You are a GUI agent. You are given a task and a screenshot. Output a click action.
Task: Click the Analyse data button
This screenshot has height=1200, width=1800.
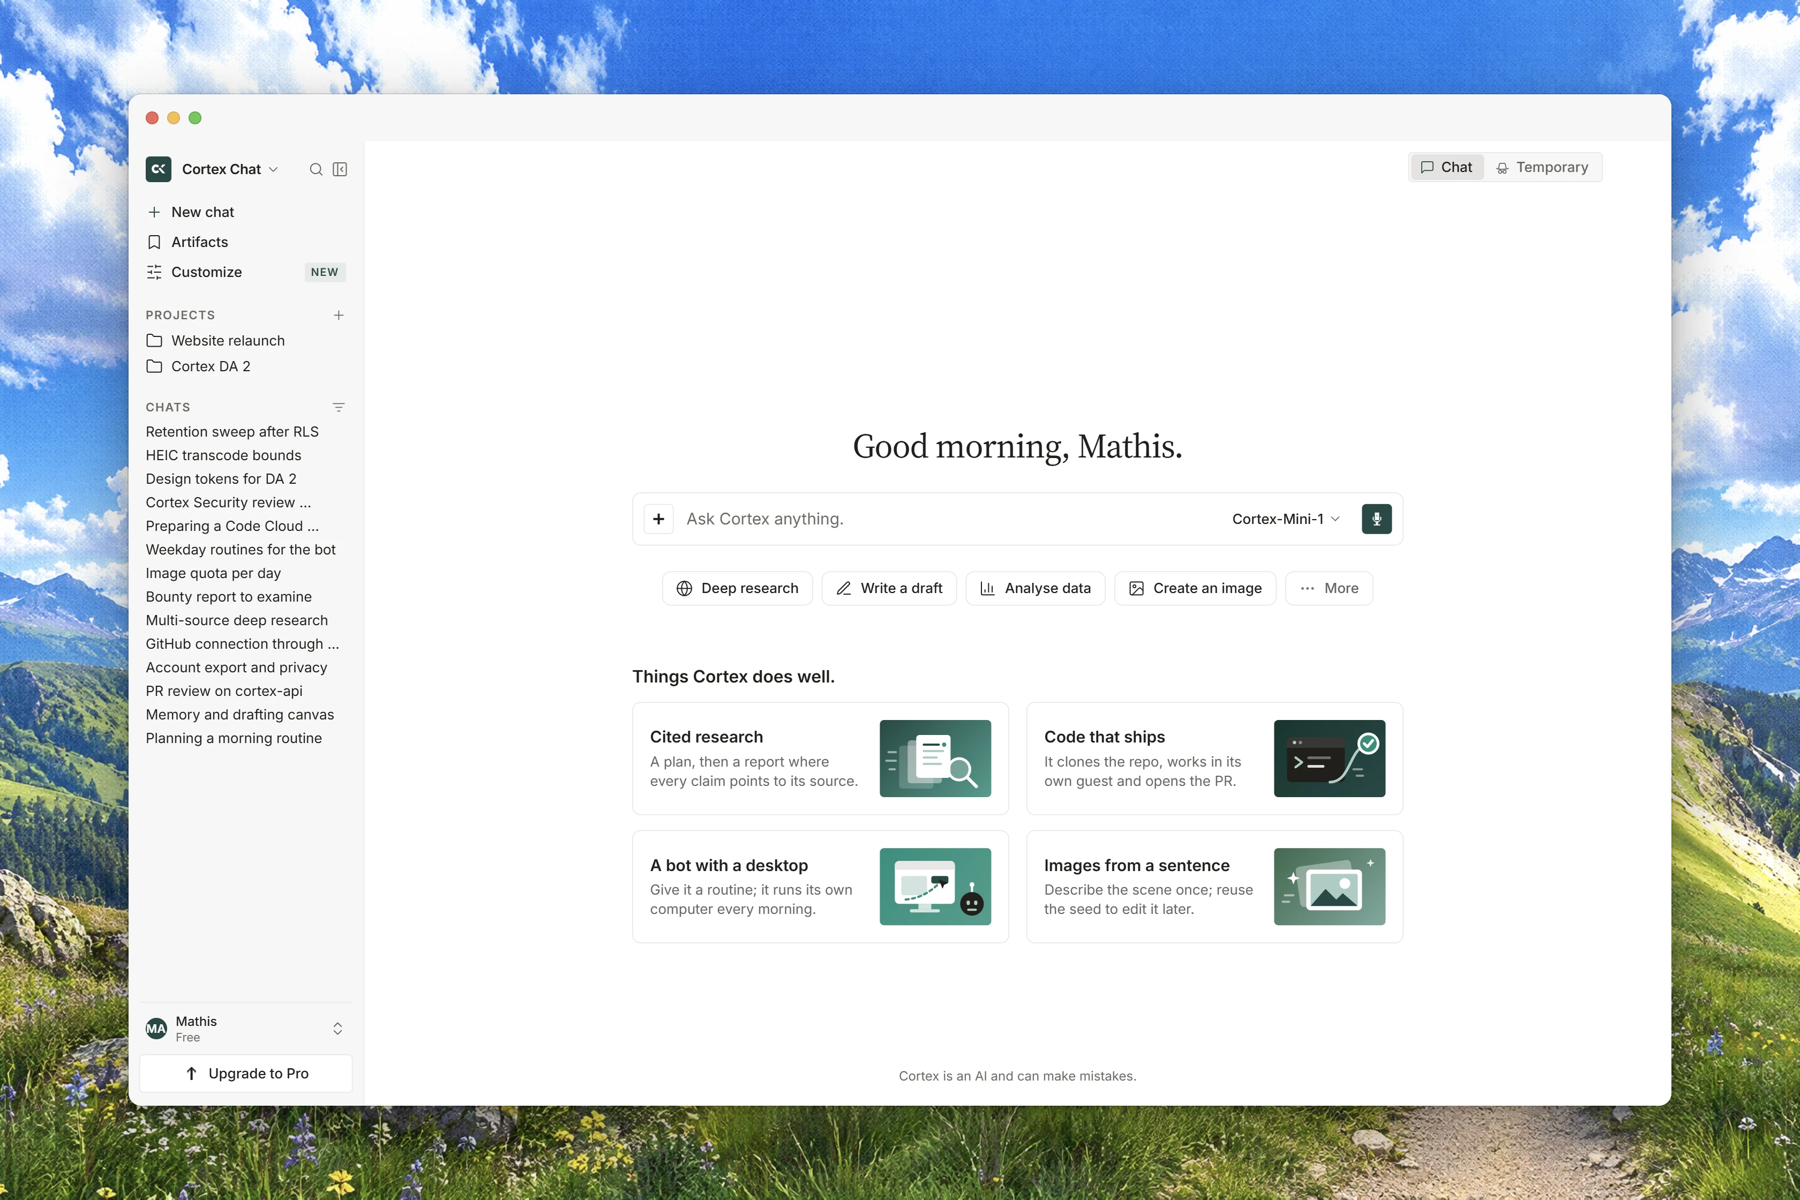1034,589
